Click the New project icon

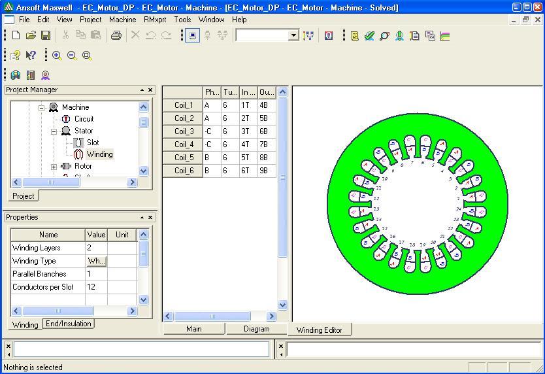pyautogui.click(x=16, y=35)
